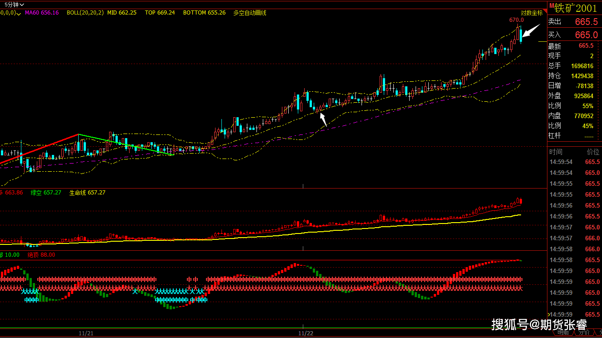Click the 总手 value 1696816
The height and width of the screenshot is (338, 602).
(582, 66)
